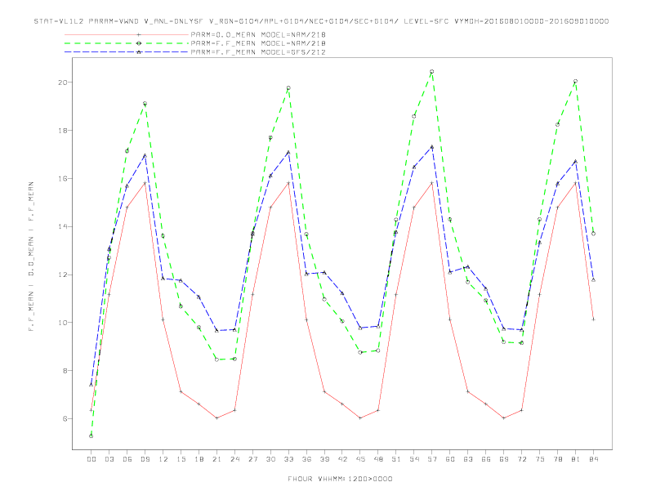Click the green NAM peak marker at hour 57
This screenshot has height=500, width=647.
pos(432,71)
